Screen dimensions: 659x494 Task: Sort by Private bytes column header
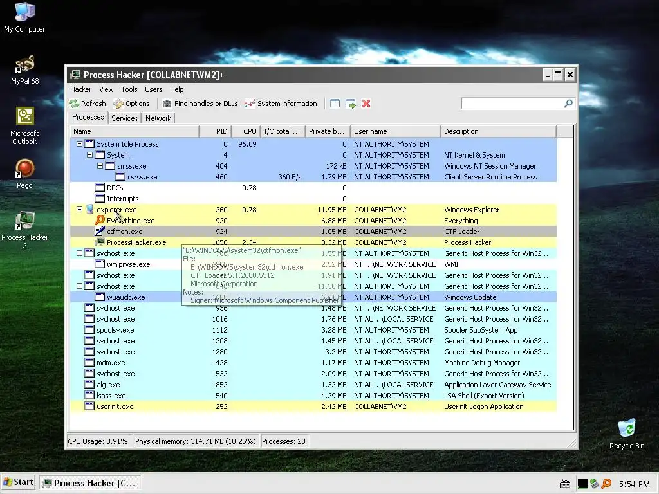coord(328,131)
